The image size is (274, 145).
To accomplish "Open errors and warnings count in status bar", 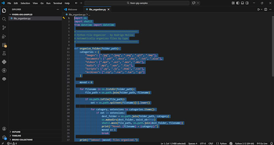I will click(12, 143).
